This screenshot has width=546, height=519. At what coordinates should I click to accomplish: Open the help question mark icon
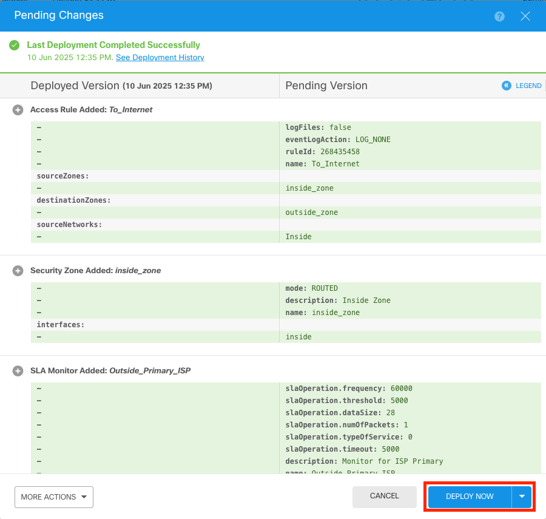click(499, 16)
